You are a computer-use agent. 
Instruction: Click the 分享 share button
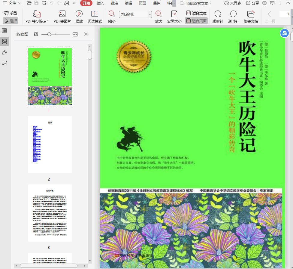252,3
